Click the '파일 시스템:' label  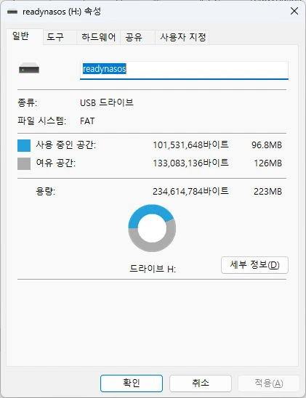pos(41,121)
